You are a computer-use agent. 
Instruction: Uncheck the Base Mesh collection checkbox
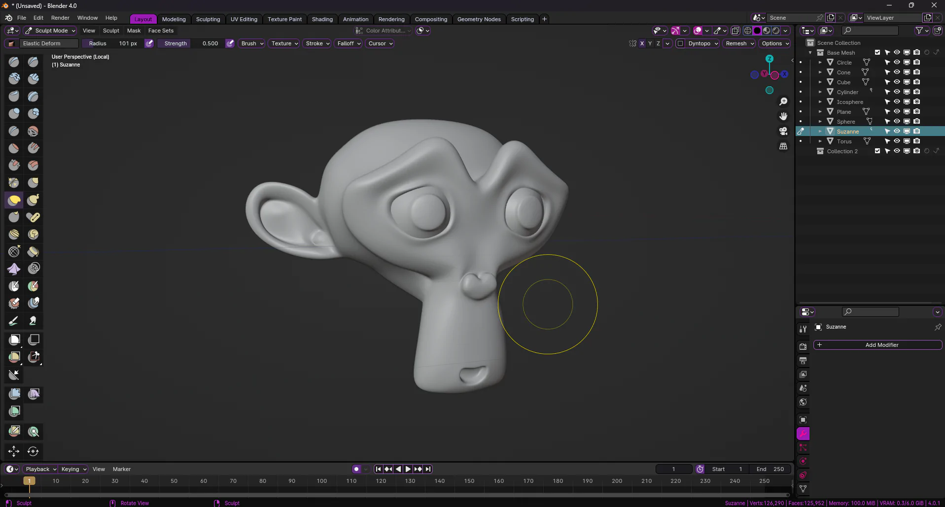[x=877, y=53]
